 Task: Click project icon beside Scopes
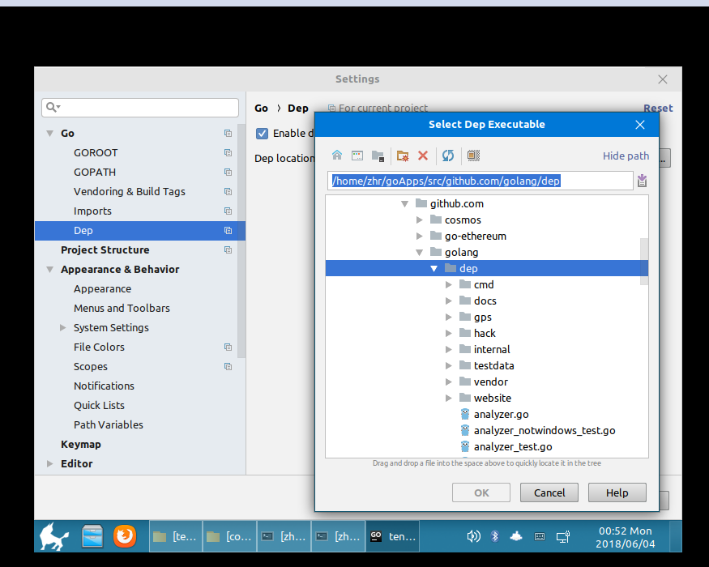tap(228, 367)
